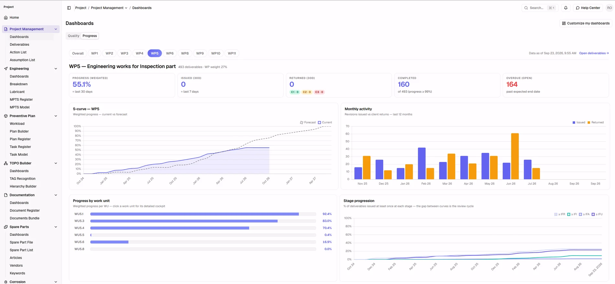Open Document Register in the sidebar
The width and height of the screenshot is (615, 284).
(x=25, y=210)
